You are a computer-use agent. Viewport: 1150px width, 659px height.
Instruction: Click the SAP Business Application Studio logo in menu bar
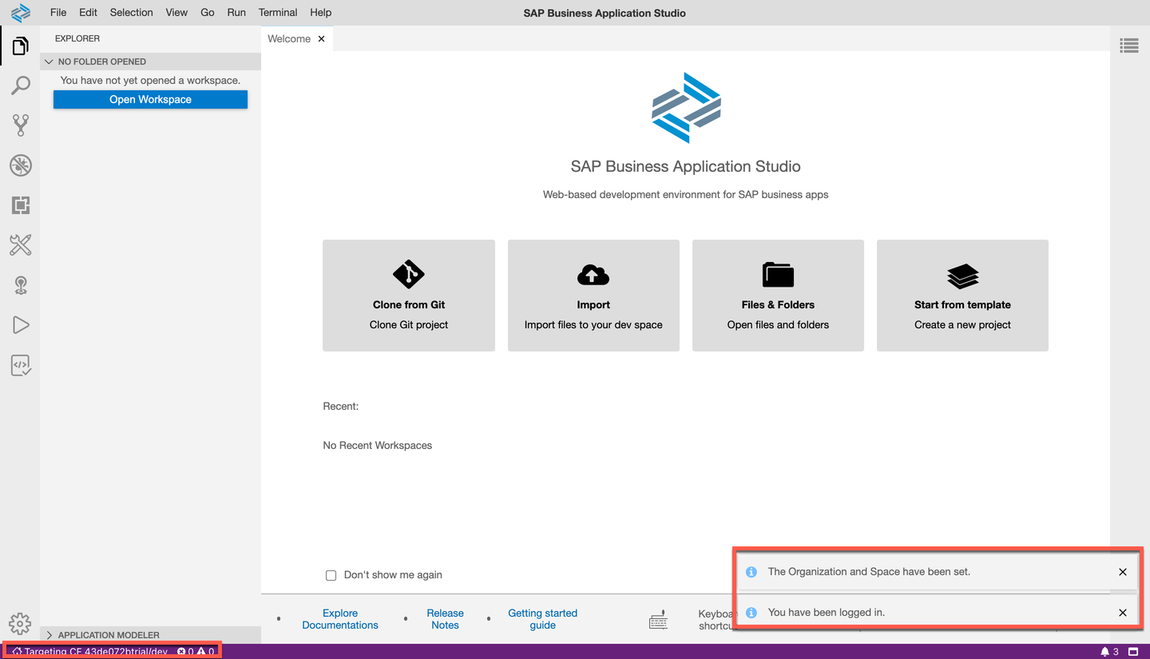(x=21, y=13)
